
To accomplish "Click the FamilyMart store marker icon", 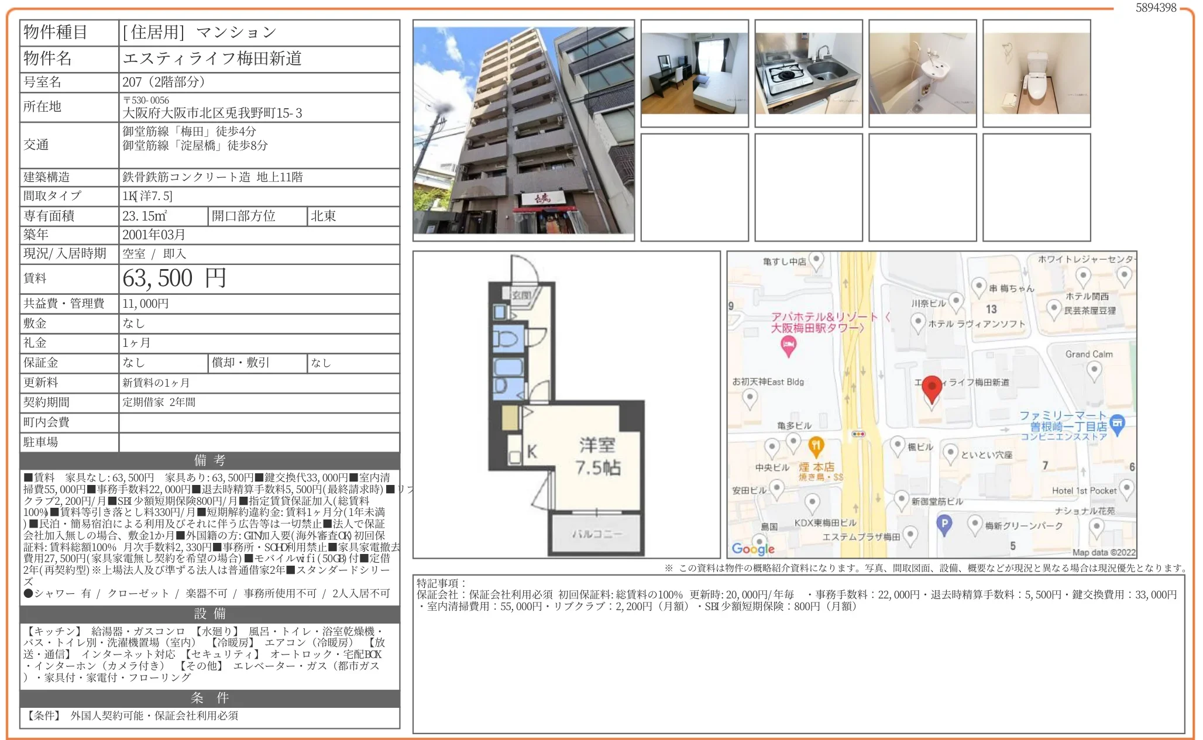I will click(x=1117, y=425).
